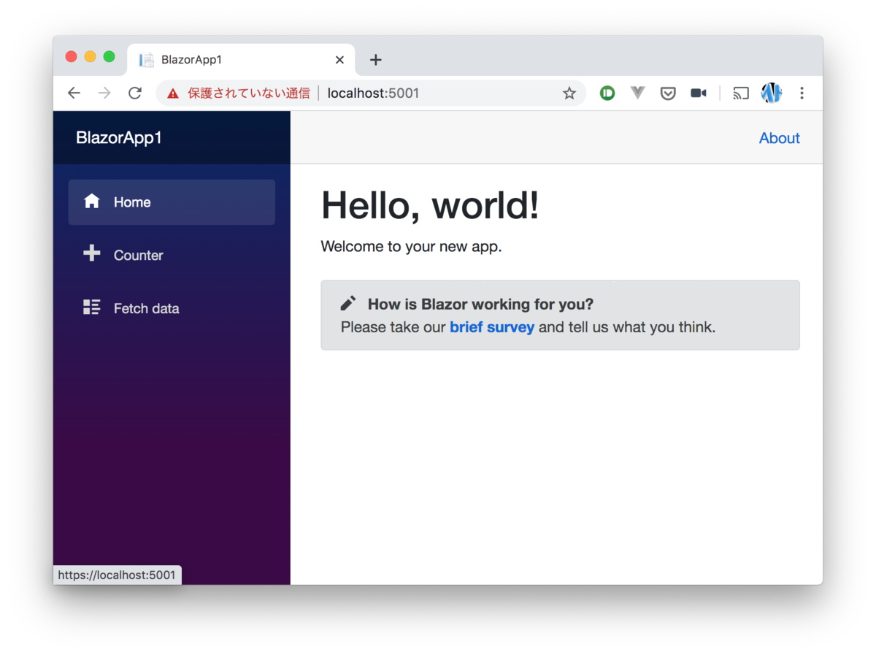This screenshot has height=655, width=876.
Task: Open the gray V-shaped extension icon
Action: click(x=638, y=93)
